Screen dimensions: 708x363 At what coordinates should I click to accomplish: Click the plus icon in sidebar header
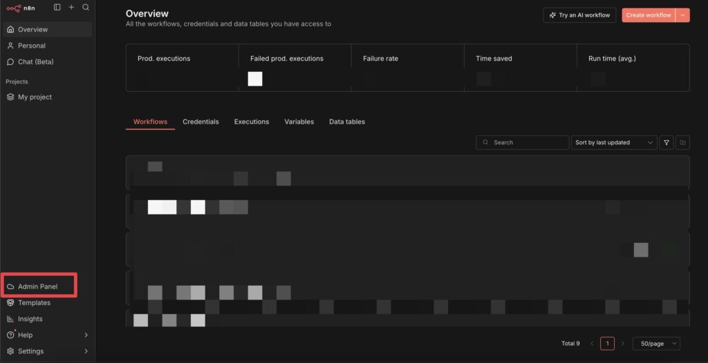tap(71, 8)
